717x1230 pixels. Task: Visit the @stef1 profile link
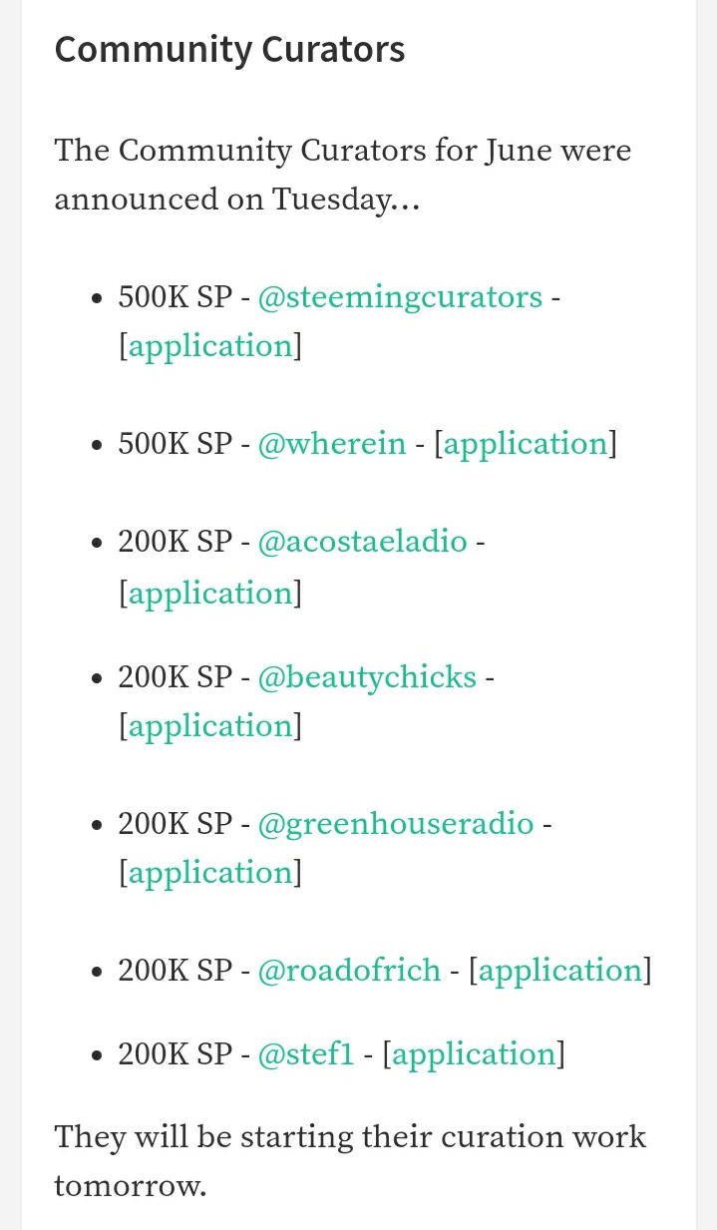[306, 1054]
